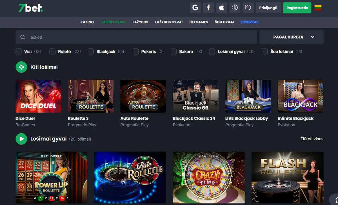Check the Visi filter checkbox

[x=19, y=51]
